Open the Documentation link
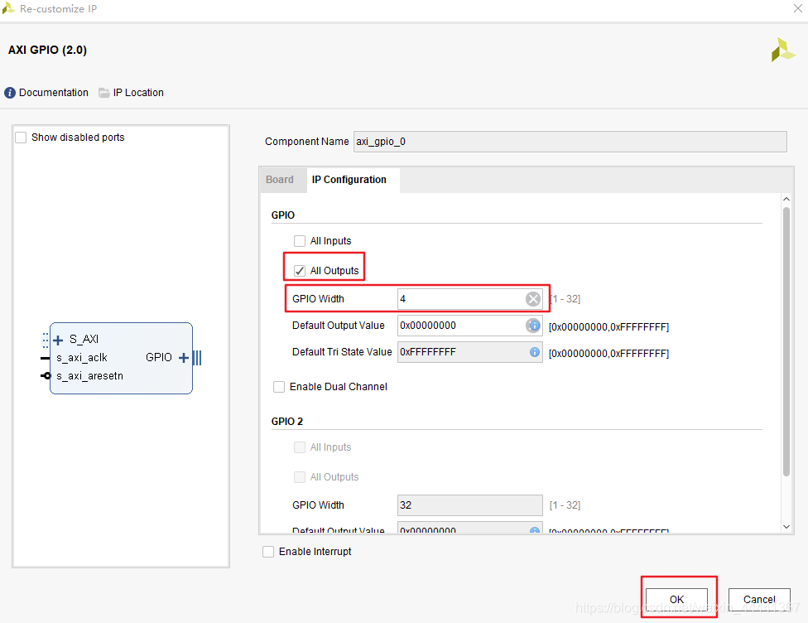 click(x=54, y=93)
